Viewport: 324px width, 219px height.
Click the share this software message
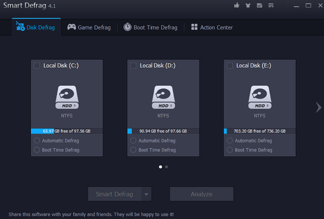click(x=91, y=214)
